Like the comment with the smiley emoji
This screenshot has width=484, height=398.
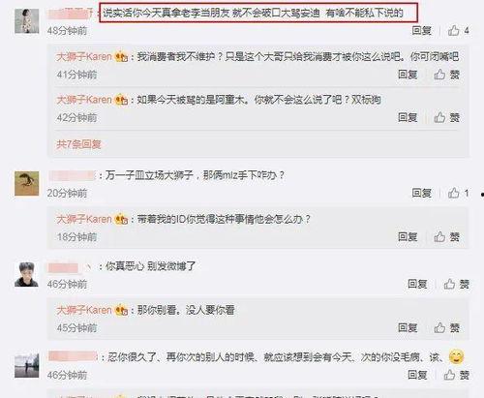click(456, 375)
